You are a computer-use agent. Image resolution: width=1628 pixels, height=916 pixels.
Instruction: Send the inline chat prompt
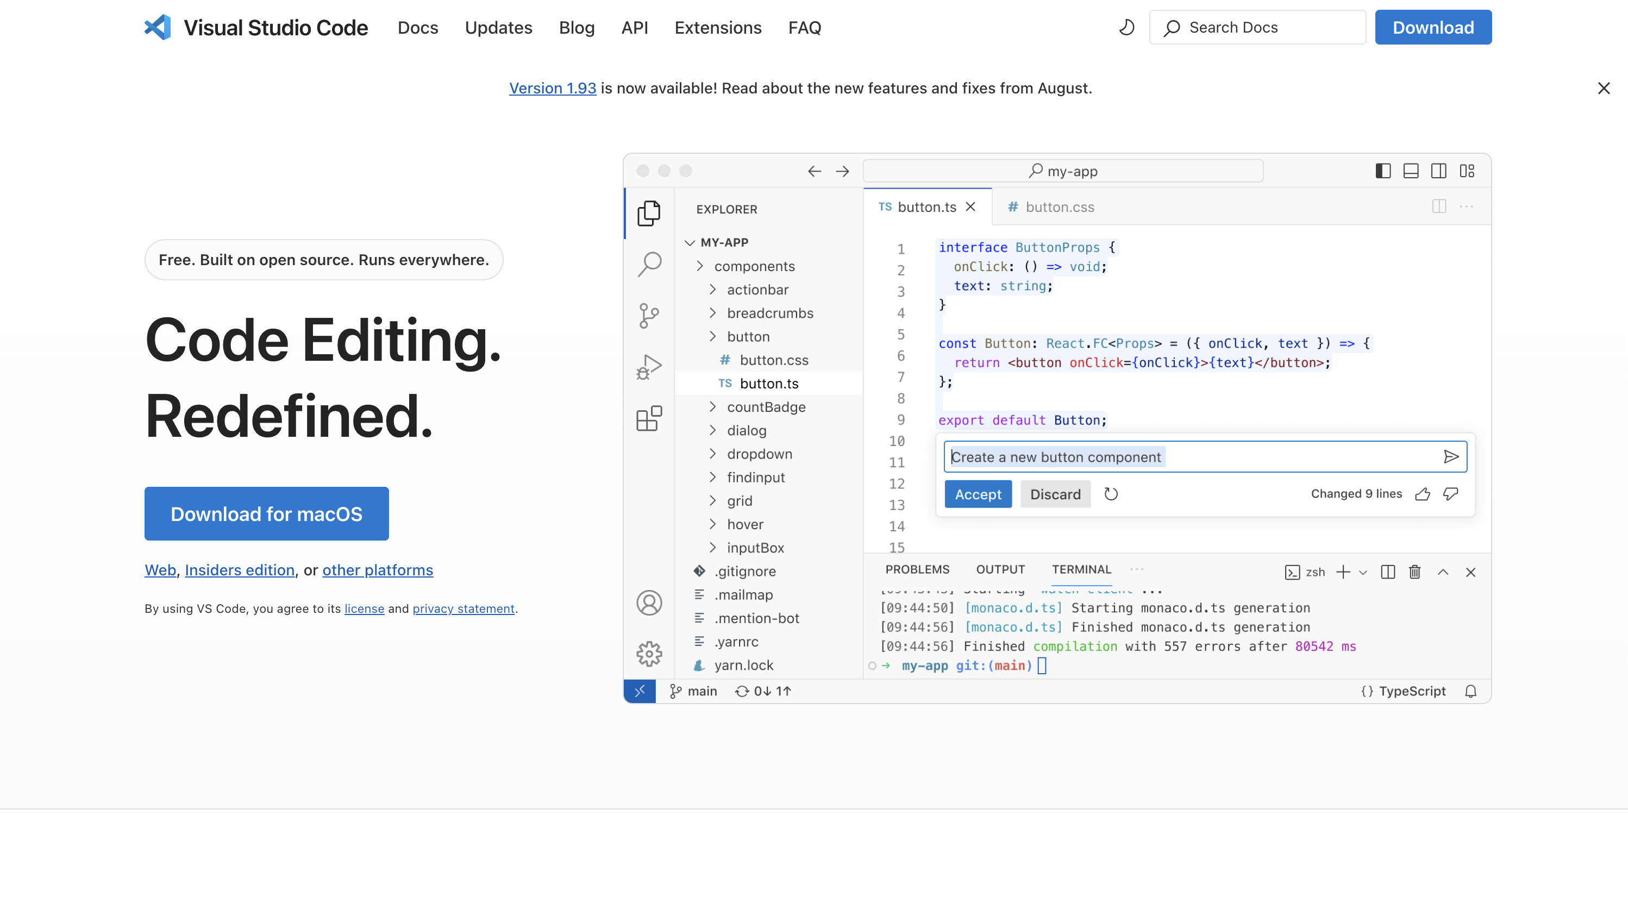point(1450,457)
